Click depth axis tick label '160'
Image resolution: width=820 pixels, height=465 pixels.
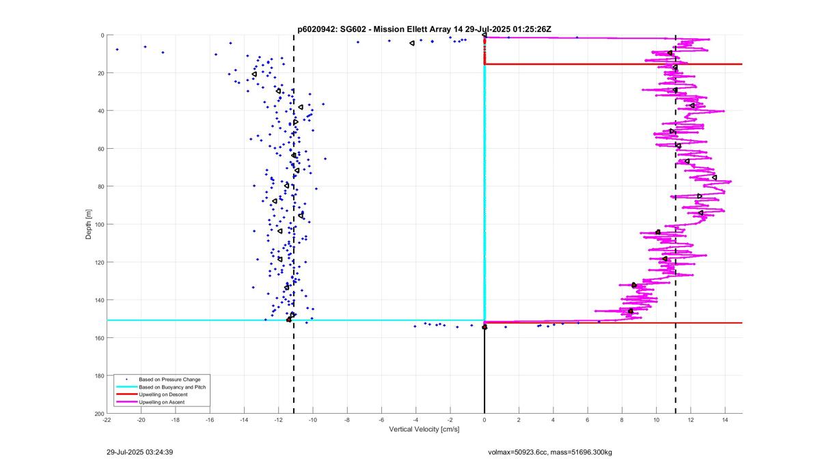click(100, 338)
